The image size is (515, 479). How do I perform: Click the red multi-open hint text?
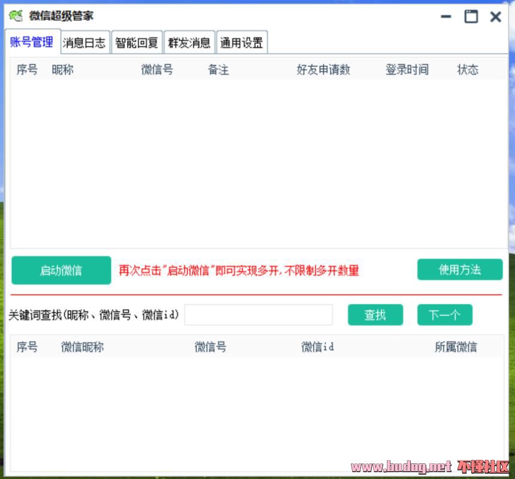(x=238, y=271)
